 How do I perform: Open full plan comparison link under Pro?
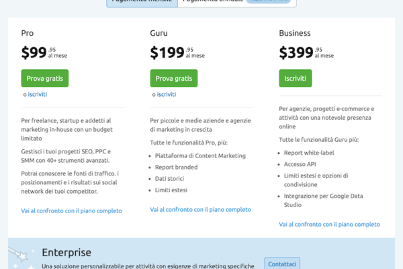click(x=71, y=210)
